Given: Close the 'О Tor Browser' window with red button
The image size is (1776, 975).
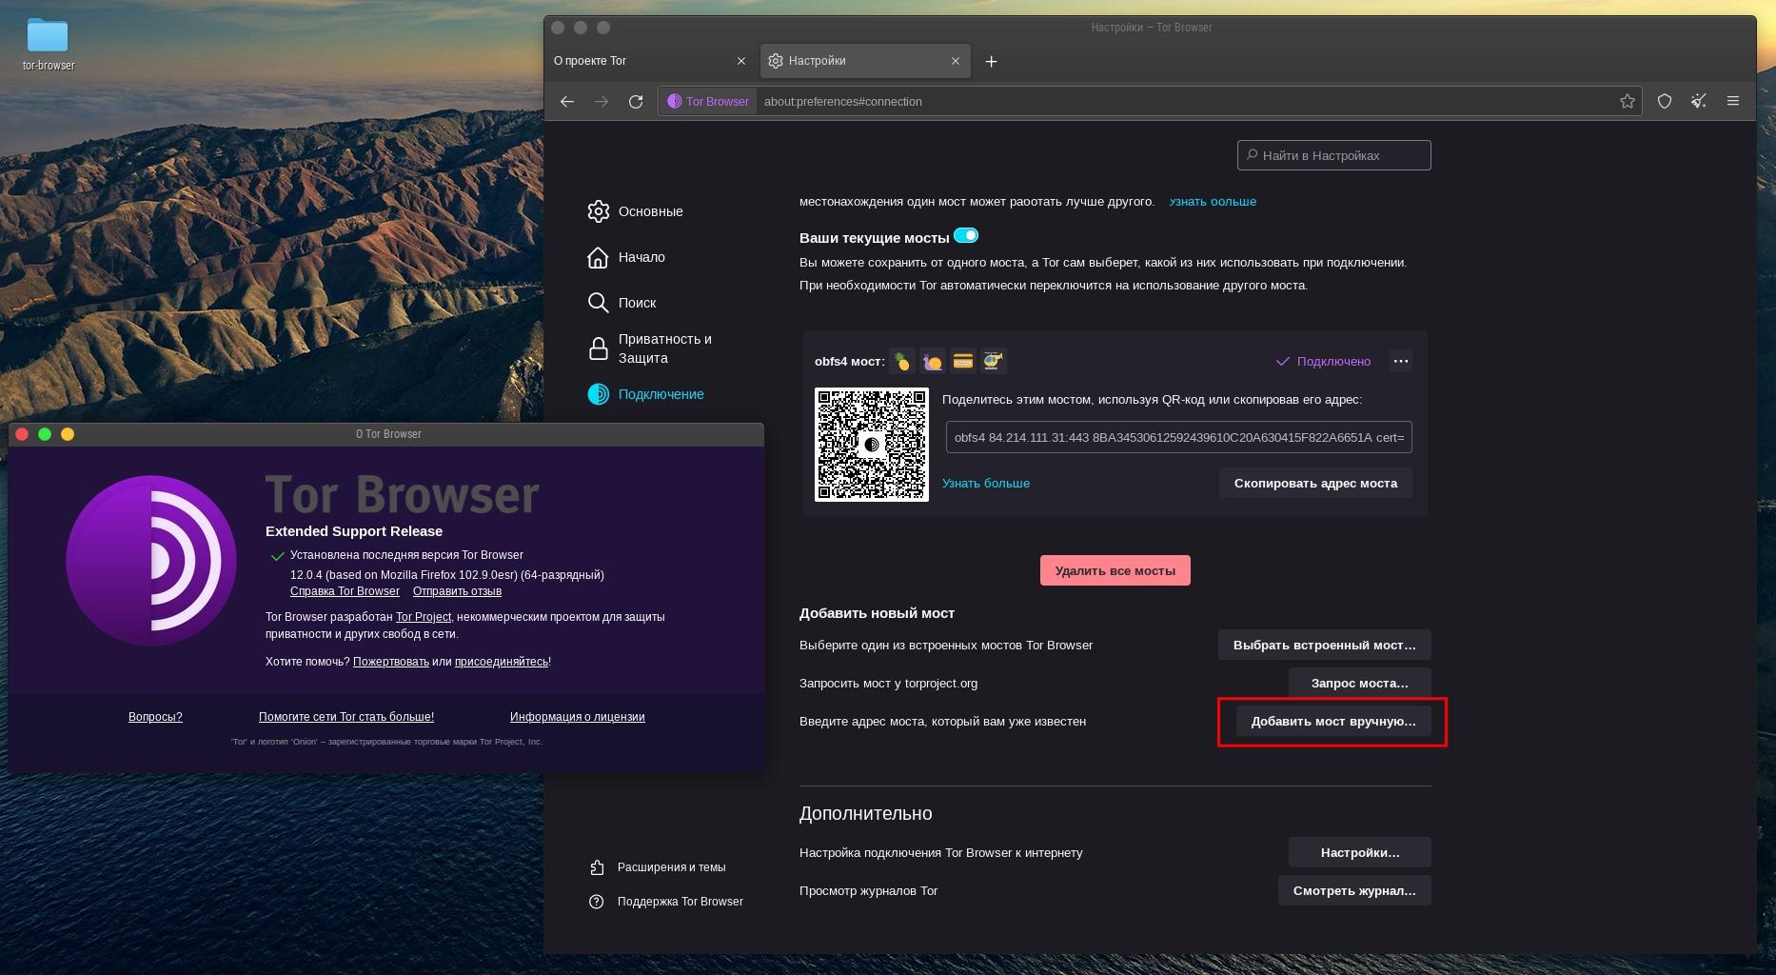Looking at the screenshot, I should (x=22, y=434).
